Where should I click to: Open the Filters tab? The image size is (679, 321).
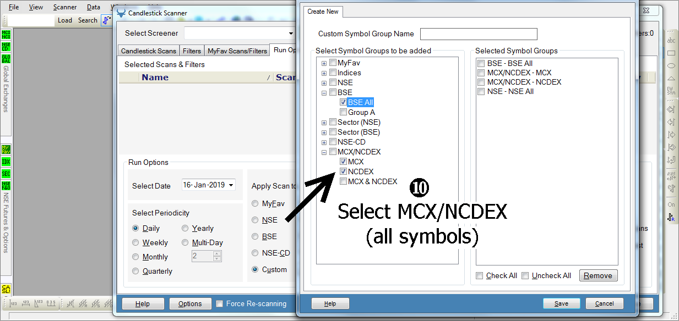[x=192, y=51]
